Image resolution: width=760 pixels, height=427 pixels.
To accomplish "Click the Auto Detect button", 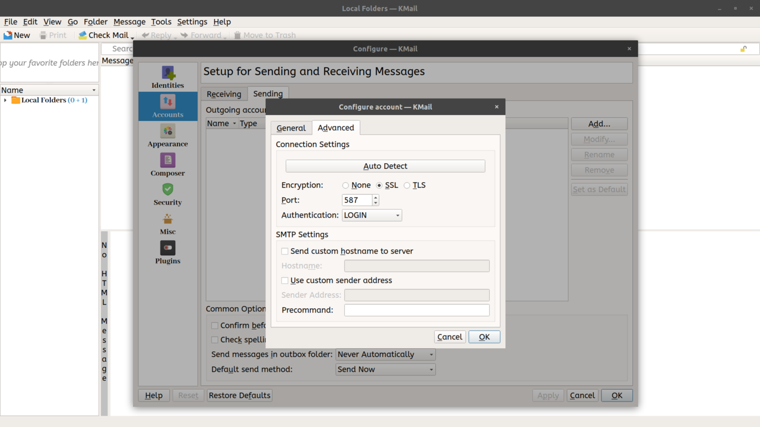I will pyautogui.click(x=385, y=166).
